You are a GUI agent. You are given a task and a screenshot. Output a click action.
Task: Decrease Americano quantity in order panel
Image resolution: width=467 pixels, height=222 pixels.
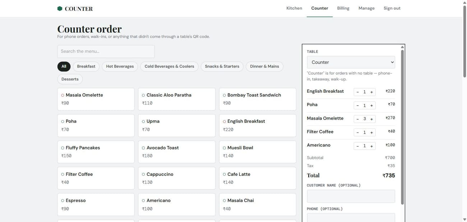click(357, 146)
